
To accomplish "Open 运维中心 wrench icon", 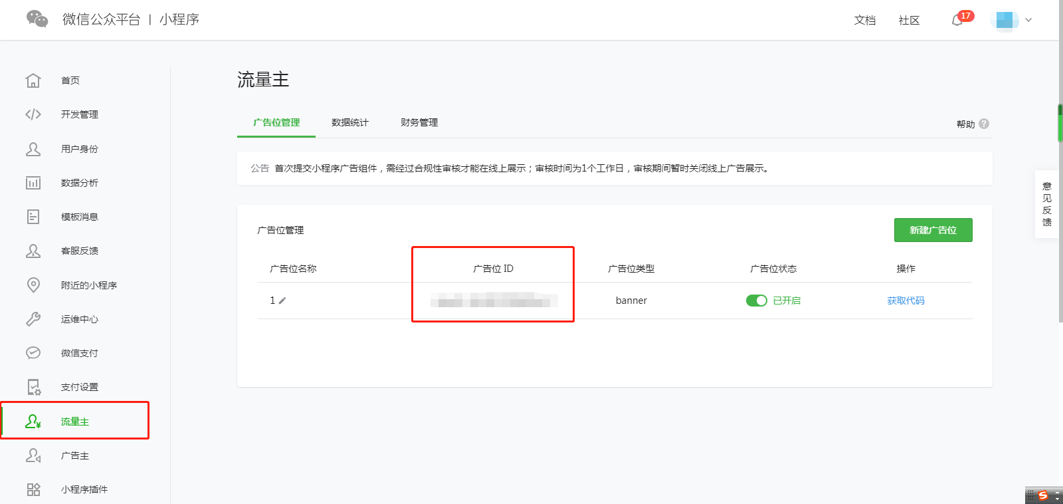I will pyautogui.click(x=33, y=319).
